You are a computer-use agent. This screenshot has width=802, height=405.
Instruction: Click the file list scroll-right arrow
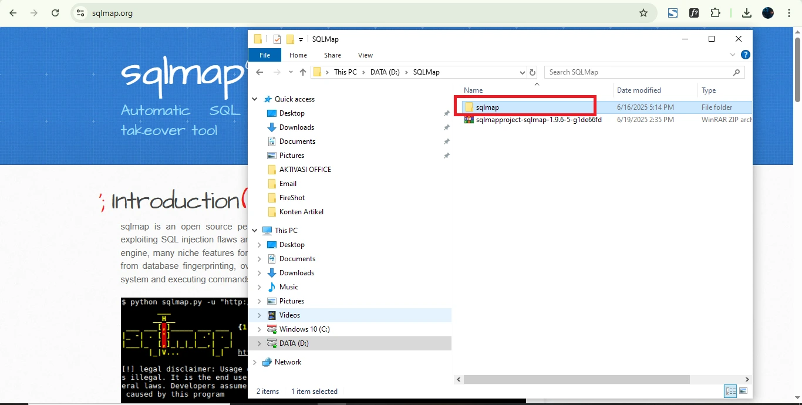point(747,380)
